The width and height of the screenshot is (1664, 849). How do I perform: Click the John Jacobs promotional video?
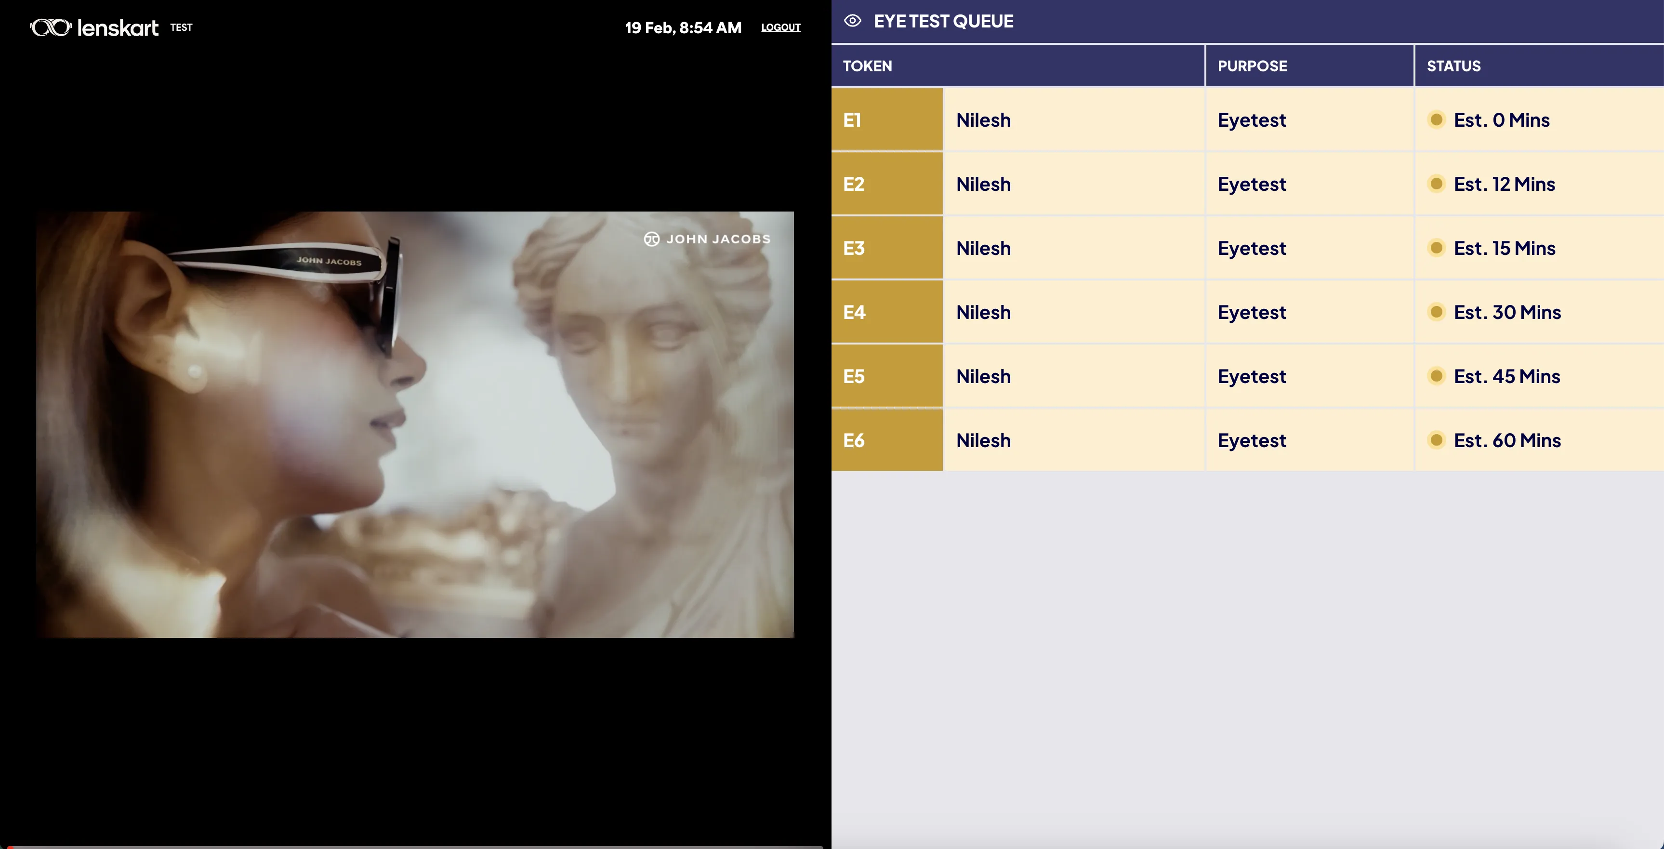click(415, 424)
